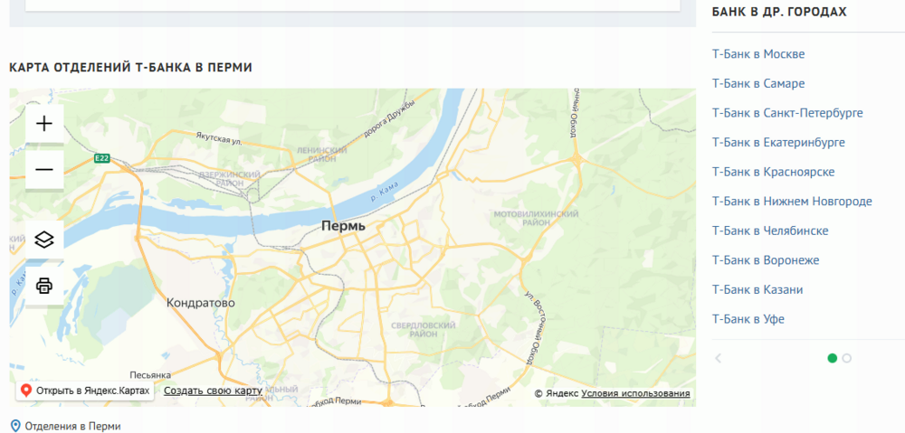This screenshot has width=905, height=433.
Task: Click the blue location pin near Отделения в Перми
Action: tap(15, 427)
